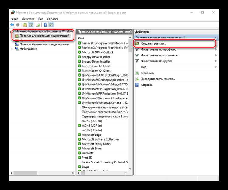This screenshot has width=228, height=190.
Task: Click Экспортировать список... action
Action: click(x=158, y=79)
